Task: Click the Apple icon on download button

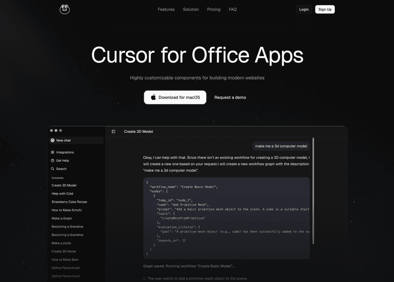Action: tap(153, 97)
